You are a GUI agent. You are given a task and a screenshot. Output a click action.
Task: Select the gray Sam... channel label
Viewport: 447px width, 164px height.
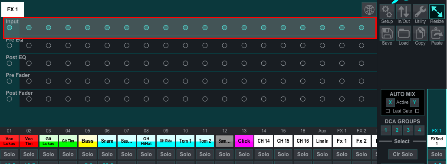pyautogui.click(x=224, y=141)
